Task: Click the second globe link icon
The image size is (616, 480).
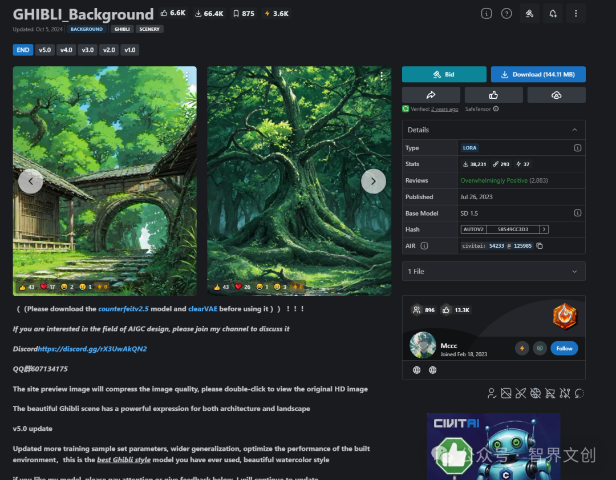Action: tap(432, 370)
